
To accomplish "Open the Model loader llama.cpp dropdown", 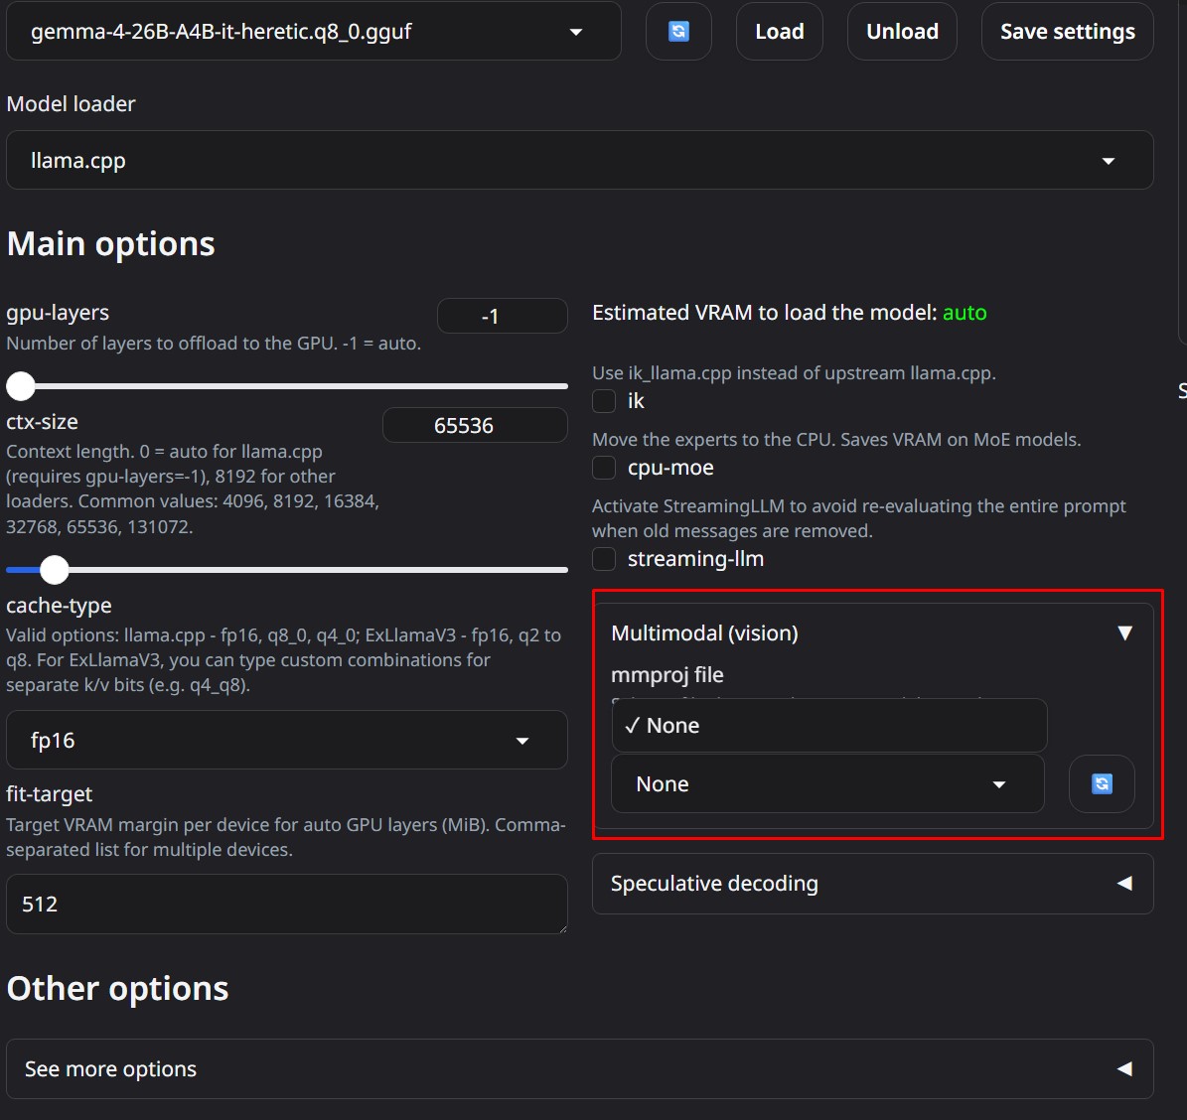I will tap(579, 161).
